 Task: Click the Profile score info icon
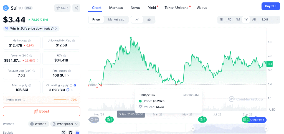click(24, 100)
